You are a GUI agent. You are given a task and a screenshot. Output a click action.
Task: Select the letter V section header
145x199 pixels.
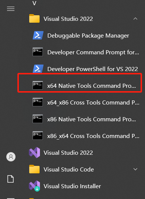tap(34, 3)
